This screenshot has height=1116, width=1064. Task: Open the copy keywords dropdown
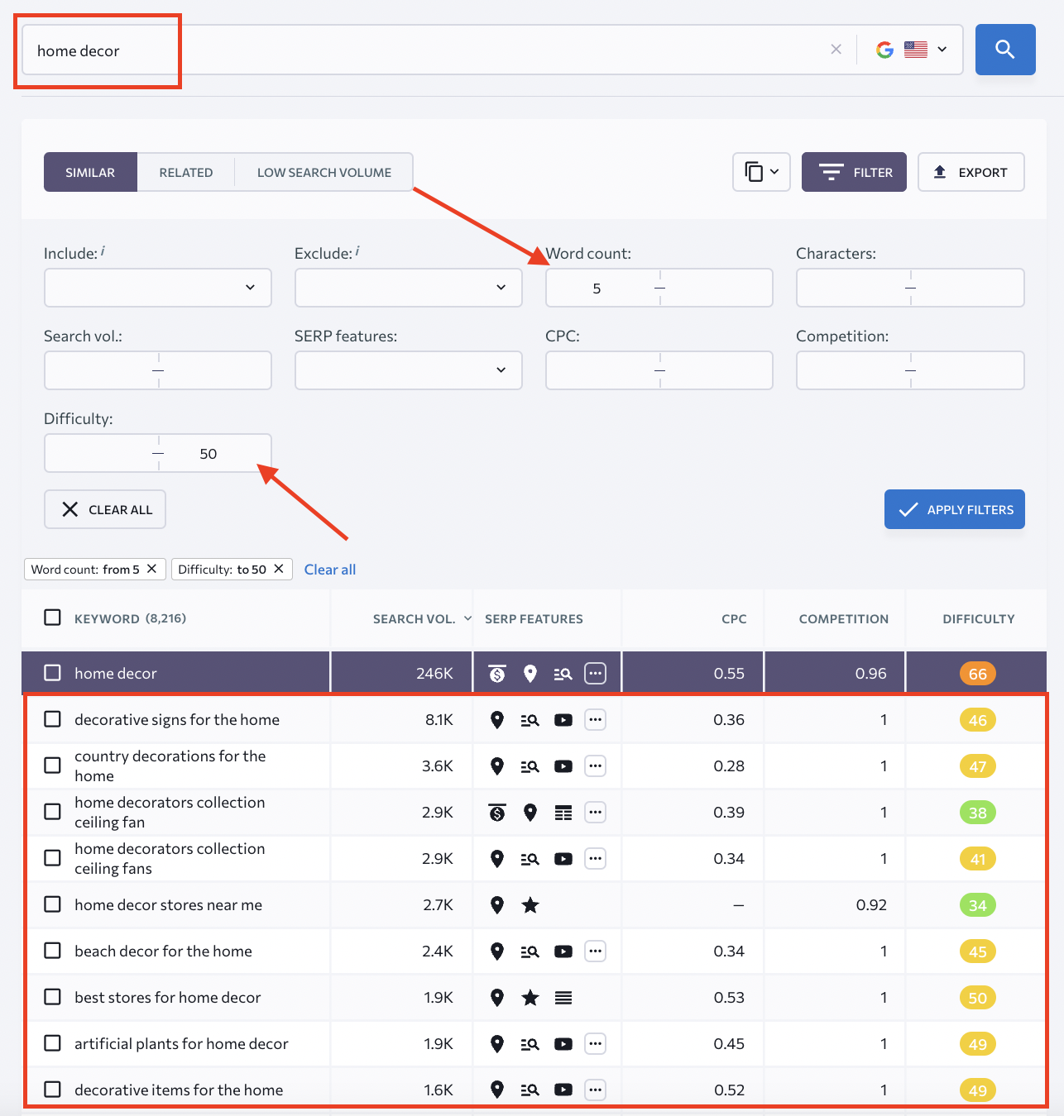761,172
